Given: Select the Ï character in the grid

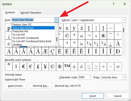Looking at the screenshot, I should point(111,51).
